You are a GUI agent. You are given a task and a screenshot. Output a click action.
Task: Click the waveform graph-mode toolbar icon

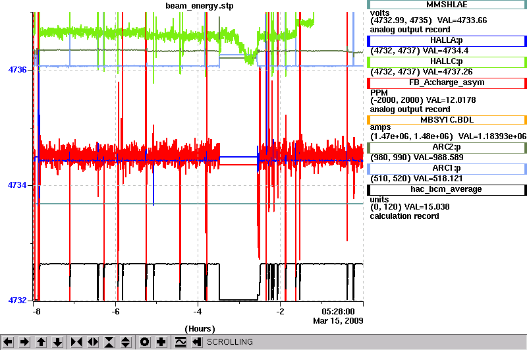tap(180, 342)
